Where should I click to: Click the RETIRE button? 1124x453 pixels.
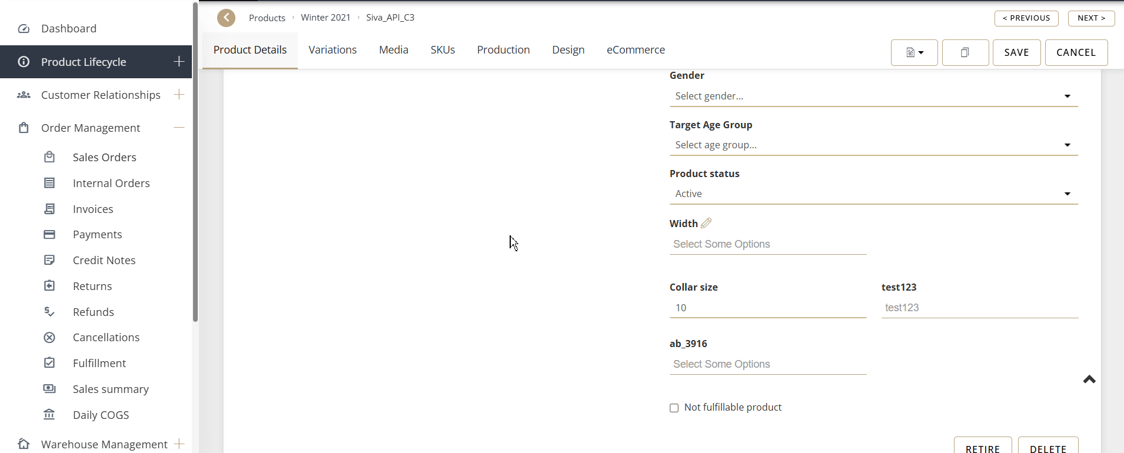[x=982, y=448]
